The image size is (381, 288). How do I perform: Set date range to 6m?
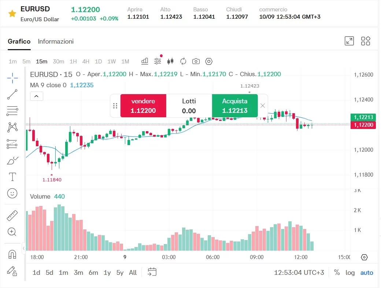[x=93, y=273]
